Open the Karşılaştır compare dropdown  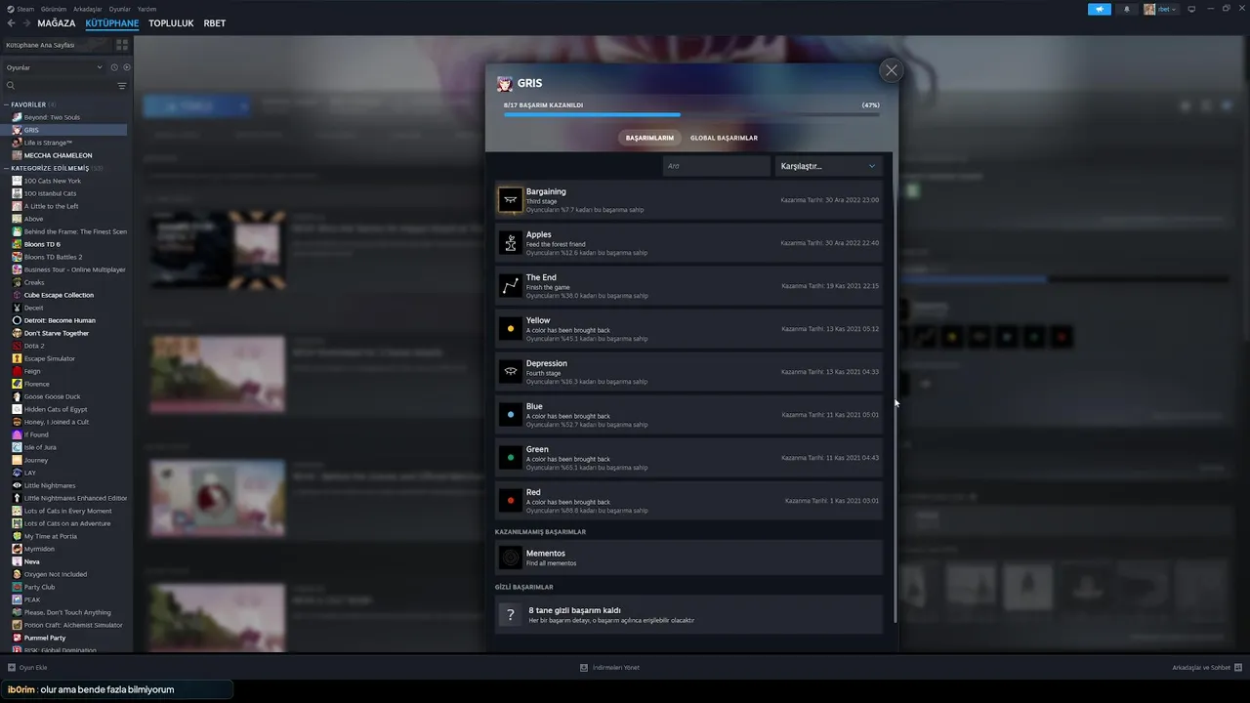click(828, 166)
